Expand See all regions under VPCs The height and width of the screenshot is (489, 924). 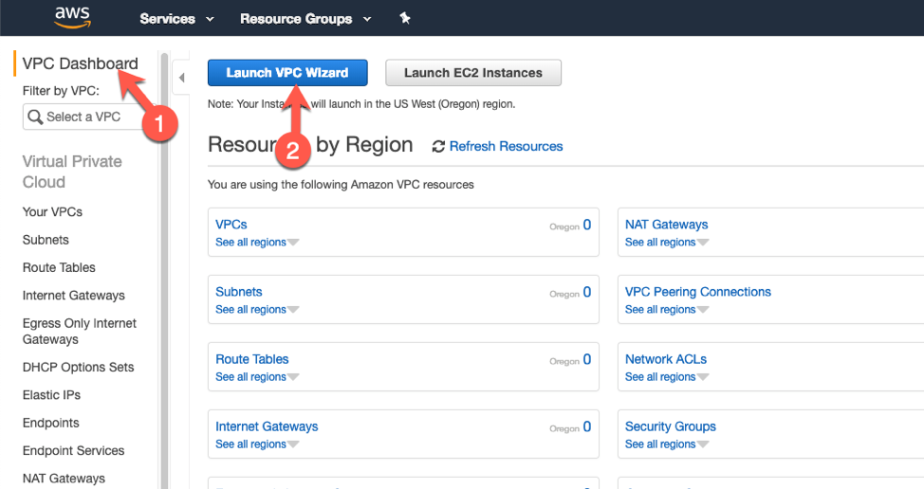point(257,243)
